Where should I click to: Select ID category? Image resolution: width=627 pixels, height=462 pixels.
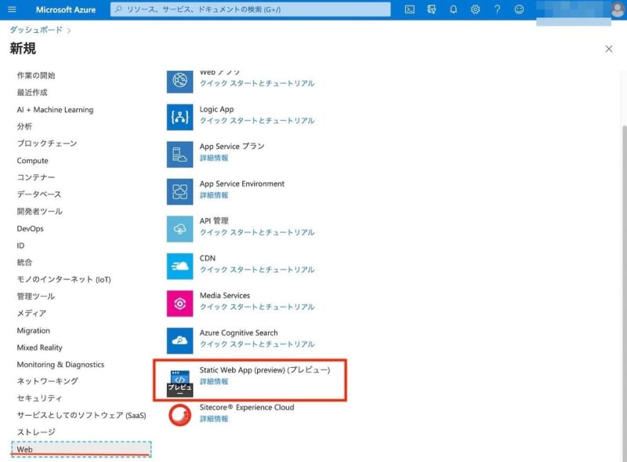click(x=20, y=246)
